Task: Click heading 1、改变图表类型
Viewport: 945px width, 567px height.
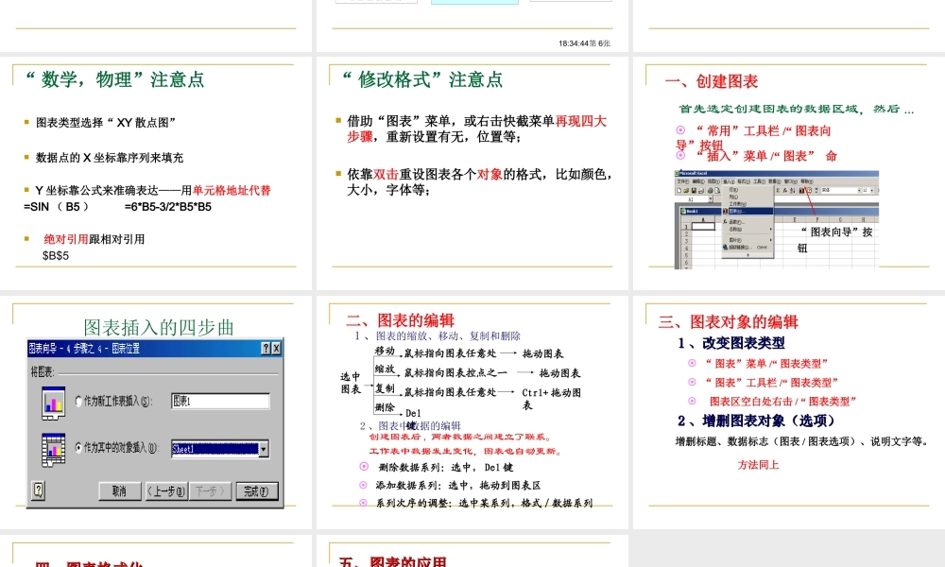Action: coord(731,343)
